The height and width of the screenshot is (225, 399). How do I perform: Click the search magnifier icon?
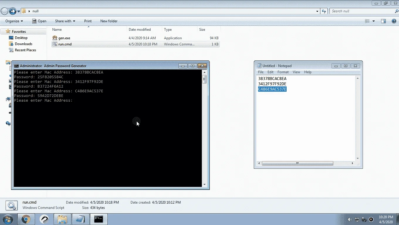click(x=397, y=11)
